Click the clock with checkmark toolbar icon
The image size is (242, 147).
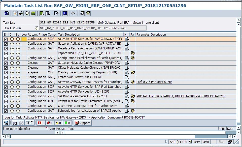(x=27, y=13)
